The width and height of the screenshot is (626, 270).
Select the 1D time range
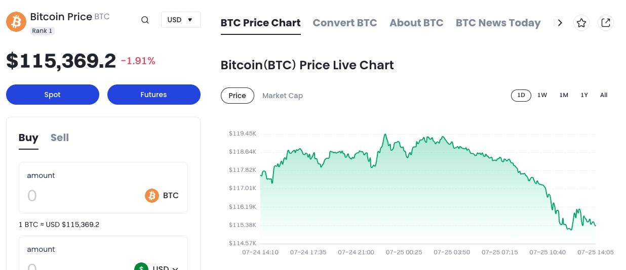pyautogui.click(x=521, y=95)
